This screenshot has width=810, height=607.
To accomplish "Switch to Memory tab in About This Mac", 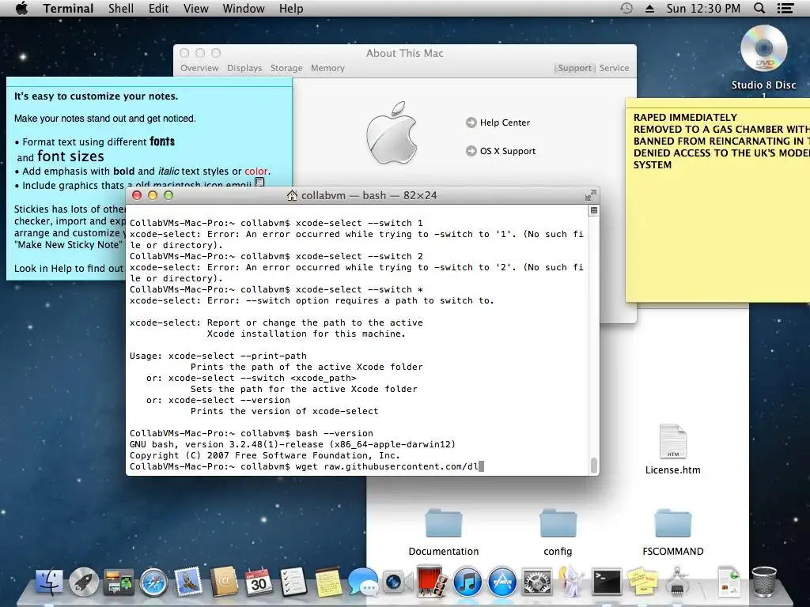I will tap(327, 68).
